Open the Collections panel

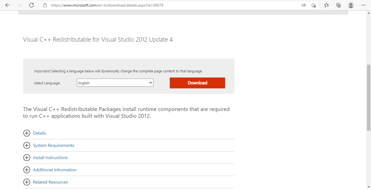tap(338, 5)
